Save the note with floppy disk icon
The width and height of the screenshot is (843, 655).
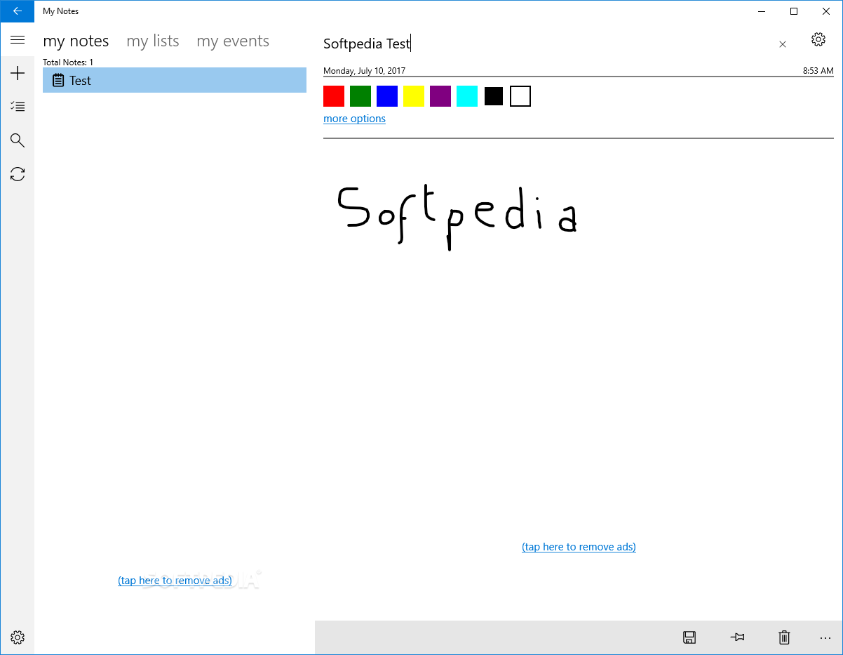[689, 637]
